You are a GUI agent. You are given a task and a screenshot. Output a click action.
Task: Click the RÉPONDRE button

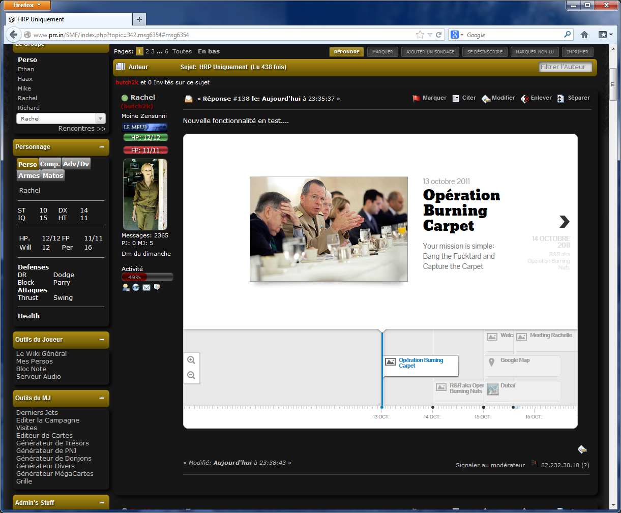[x=346, y=52]
